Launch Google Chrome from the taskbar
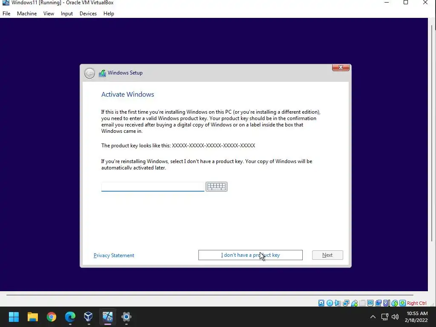The height and width of the screenshot is (327, 436). point(52,316)
